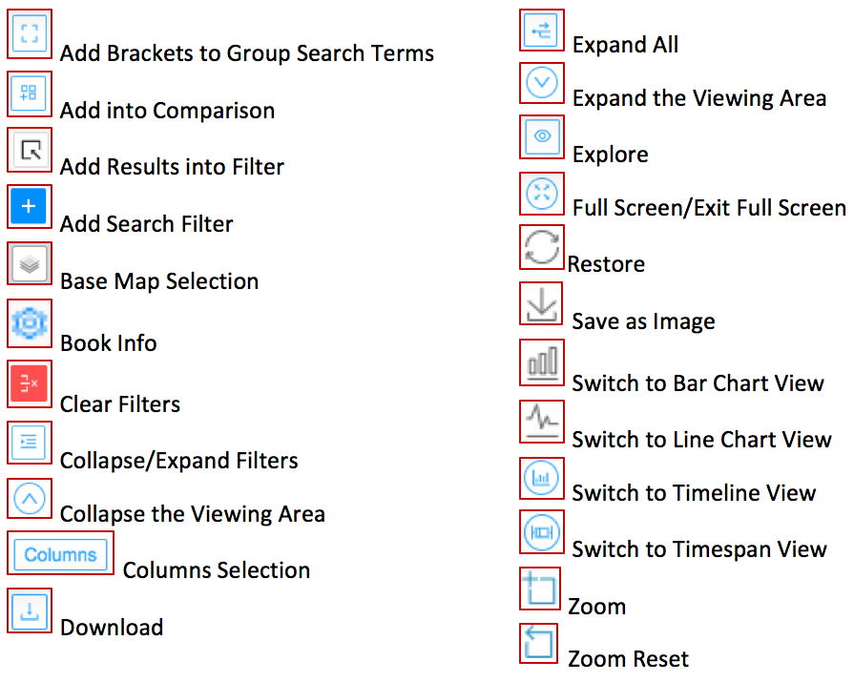The image size is (854, 682).
Task: Expand the viewing area with the down chevron
Action: pos(542,83)
